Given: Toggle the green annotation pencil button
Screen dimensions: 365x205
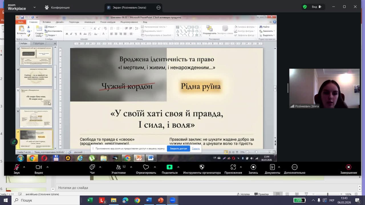Looking at the screenshot, I should click(x=14, y=142).
